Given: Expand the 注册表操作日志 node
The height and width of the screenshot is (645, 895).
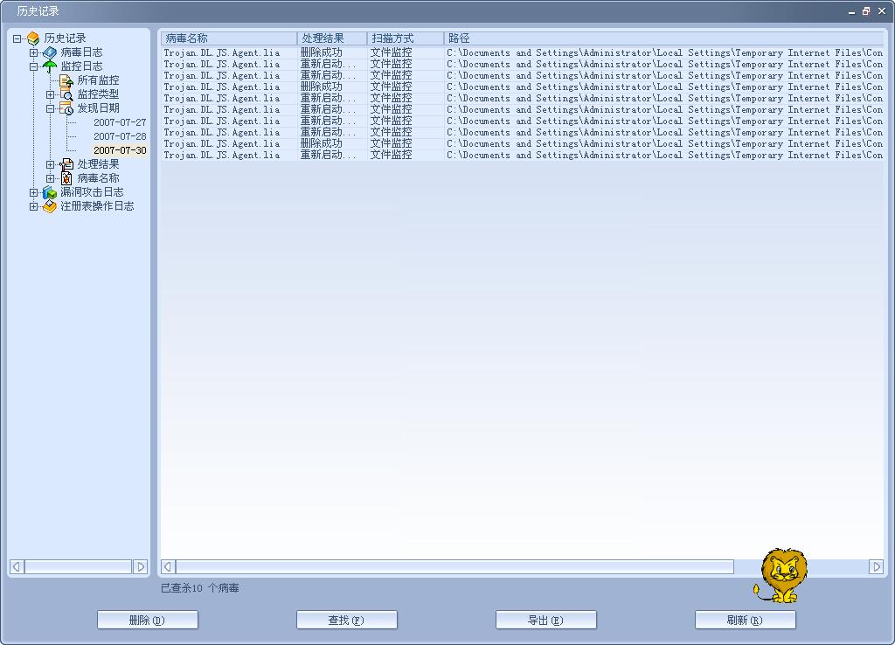Looking at the screenshot, I should [x=34, y=206].
